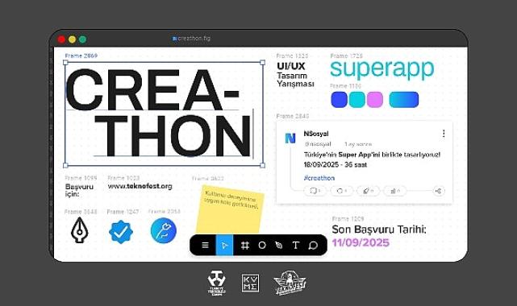Select the Frame 2869 label
Viewport: 517px width, 306px height.
click(x=81, y=56)
